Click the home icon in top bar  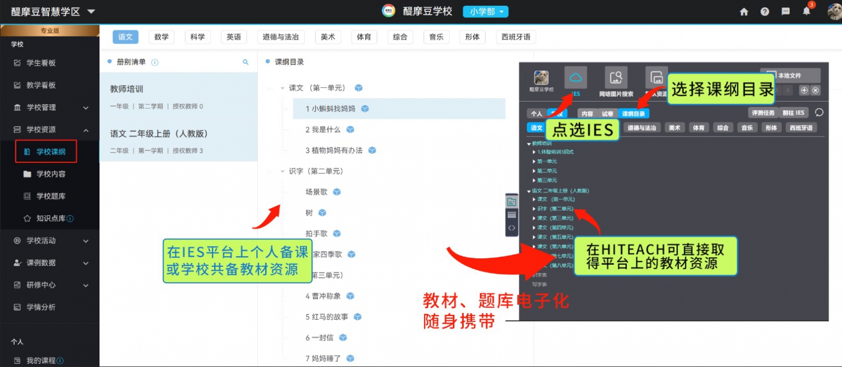tap(744, 12)
